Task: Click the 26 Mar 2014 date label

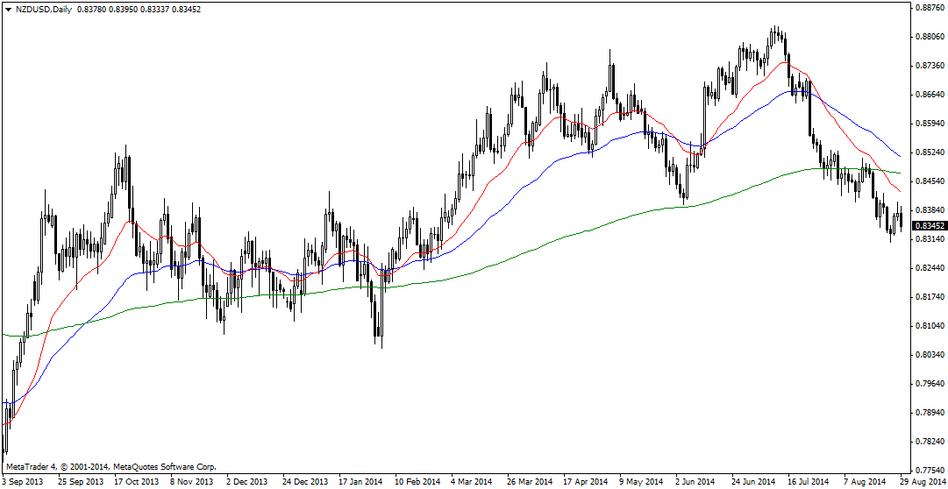Action: click(530, 482)
